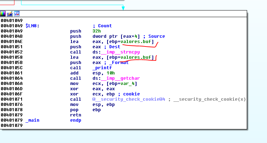Click the push 32h operand value
Viewport: 267px width, 143px height.
(x=97, y=31)
